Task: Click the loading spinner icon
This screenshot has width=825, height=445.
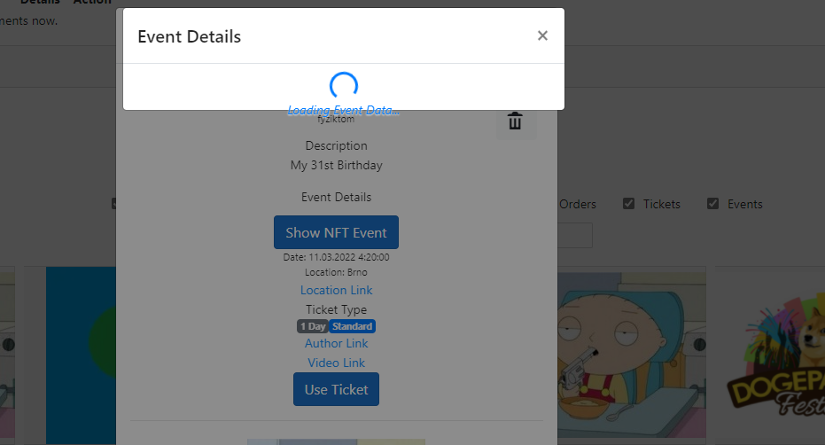Action: (344, 86)
